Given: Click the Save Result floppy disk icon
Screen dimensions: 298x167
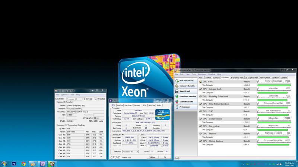Looking at the screenshot, I should 177,91.
